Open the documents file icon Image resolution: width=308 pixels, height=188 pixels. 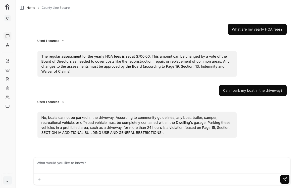[8, 79]
